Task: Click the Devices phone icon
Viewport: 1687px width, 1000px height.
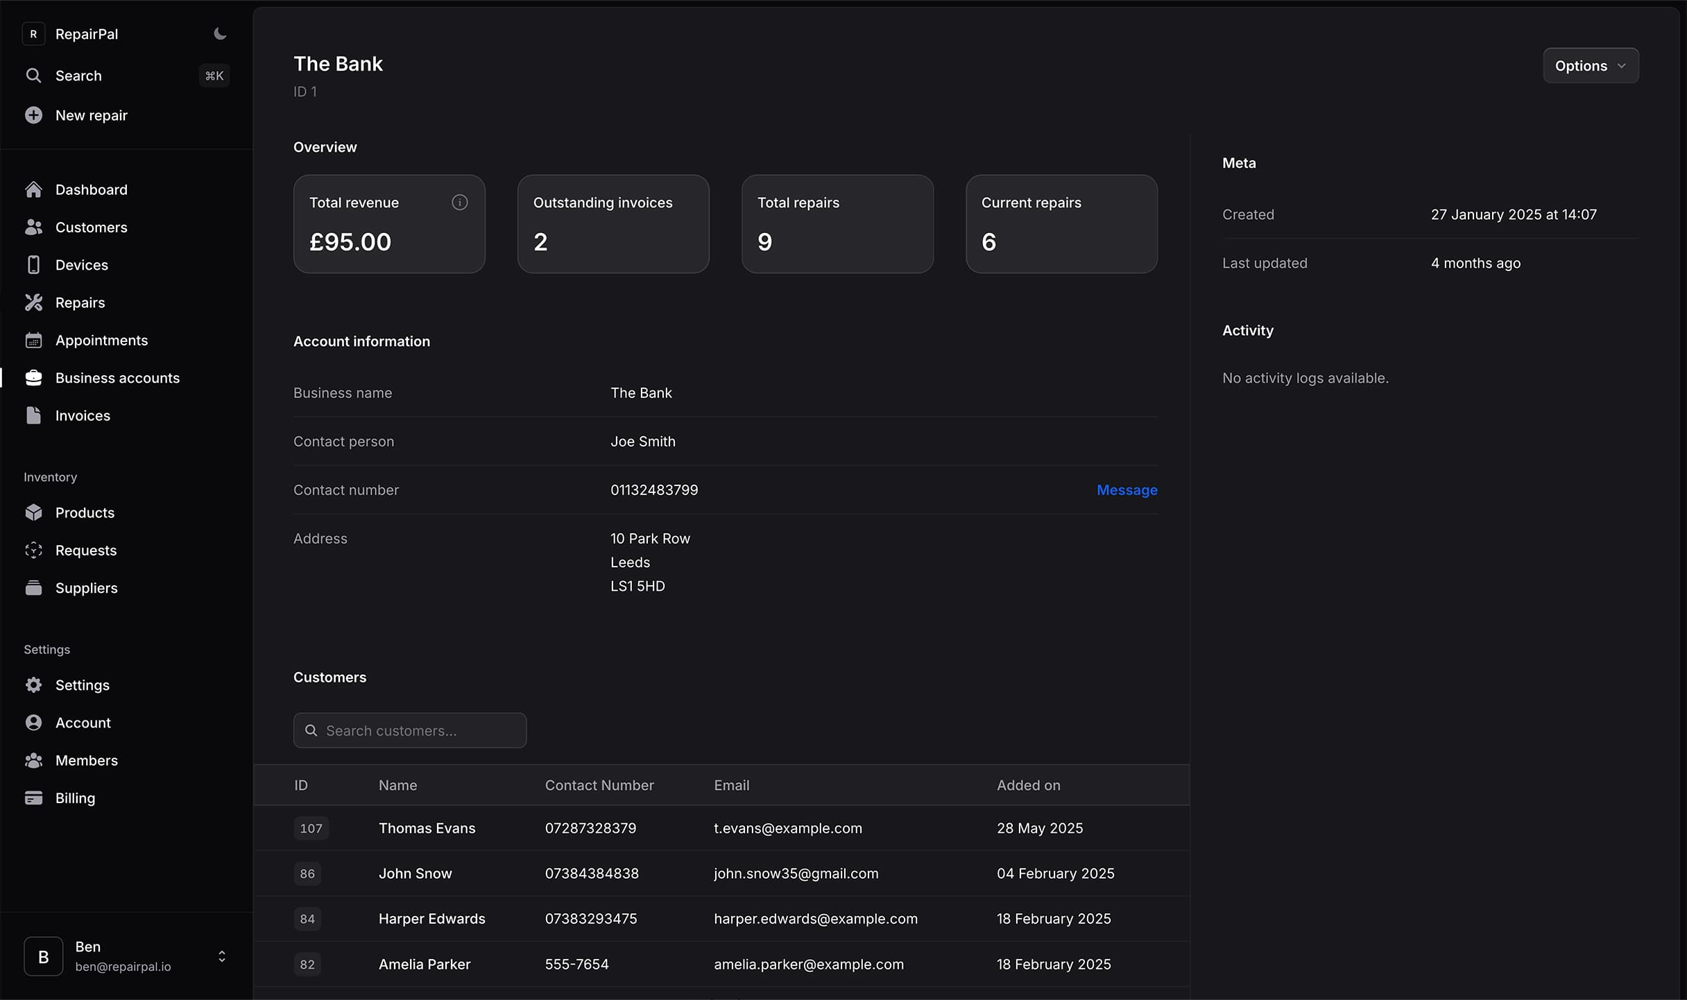Action: (33, 265)
